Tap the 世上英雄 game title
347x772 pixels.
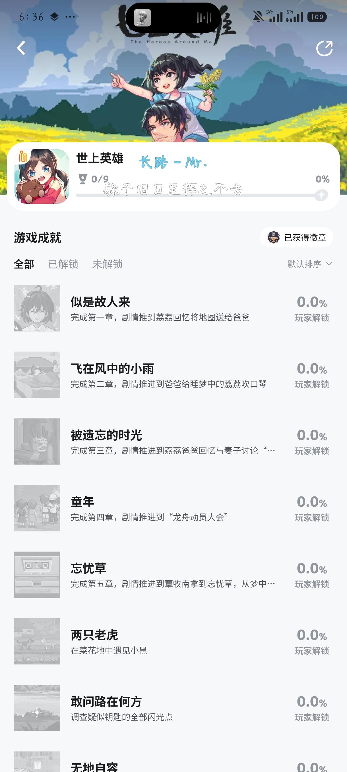tap(100, 158)
